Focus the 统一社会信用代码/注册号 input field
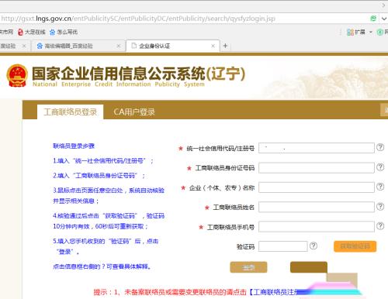 tap(317, 148)
